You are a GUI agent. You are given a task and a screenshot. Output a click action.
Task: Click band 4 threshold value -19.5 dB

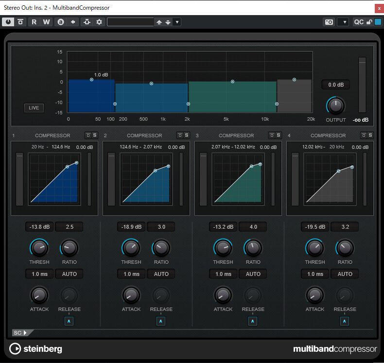pos(315,227)
